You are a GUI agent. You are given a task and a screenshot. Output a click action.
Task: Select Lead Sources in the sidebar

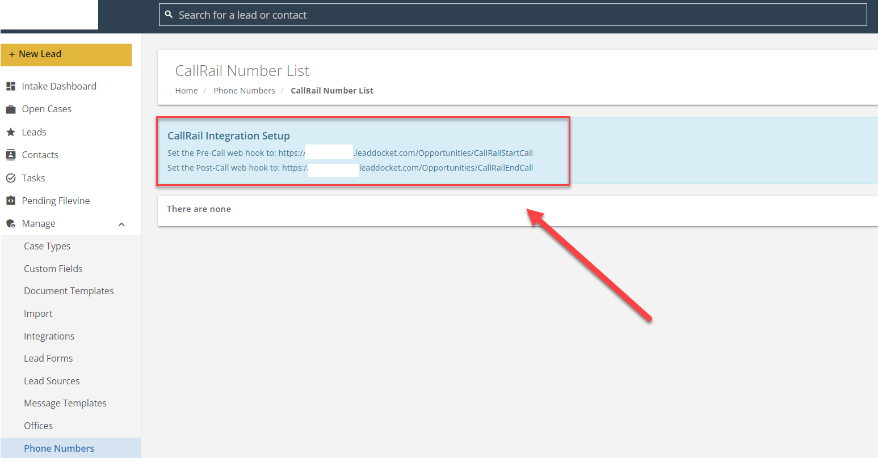pyautogui.click(x=52, y=380)
